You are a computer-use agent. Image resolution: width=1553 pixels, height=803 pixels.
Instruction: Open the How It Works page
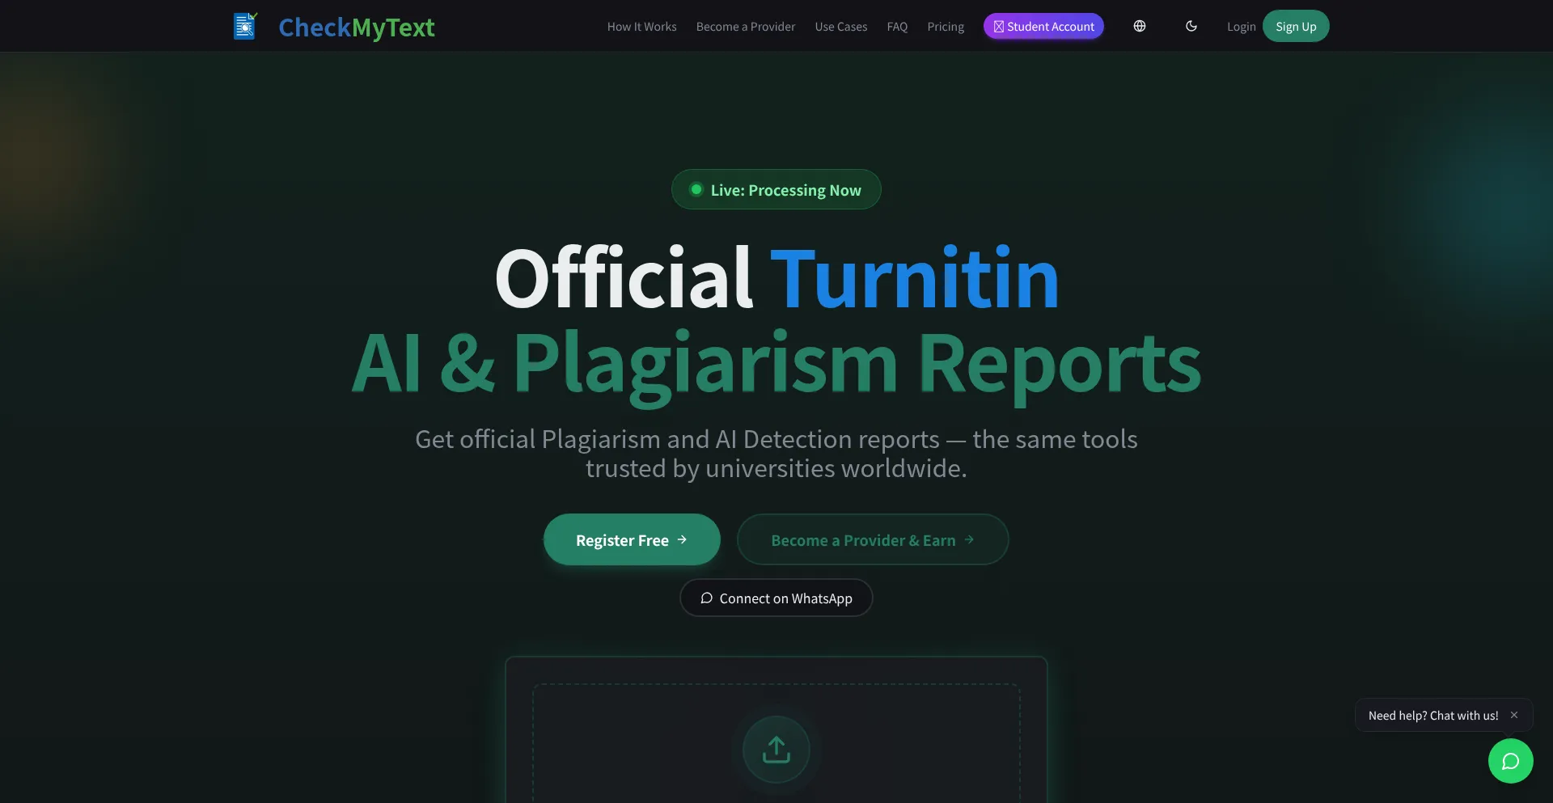point(641,27)
